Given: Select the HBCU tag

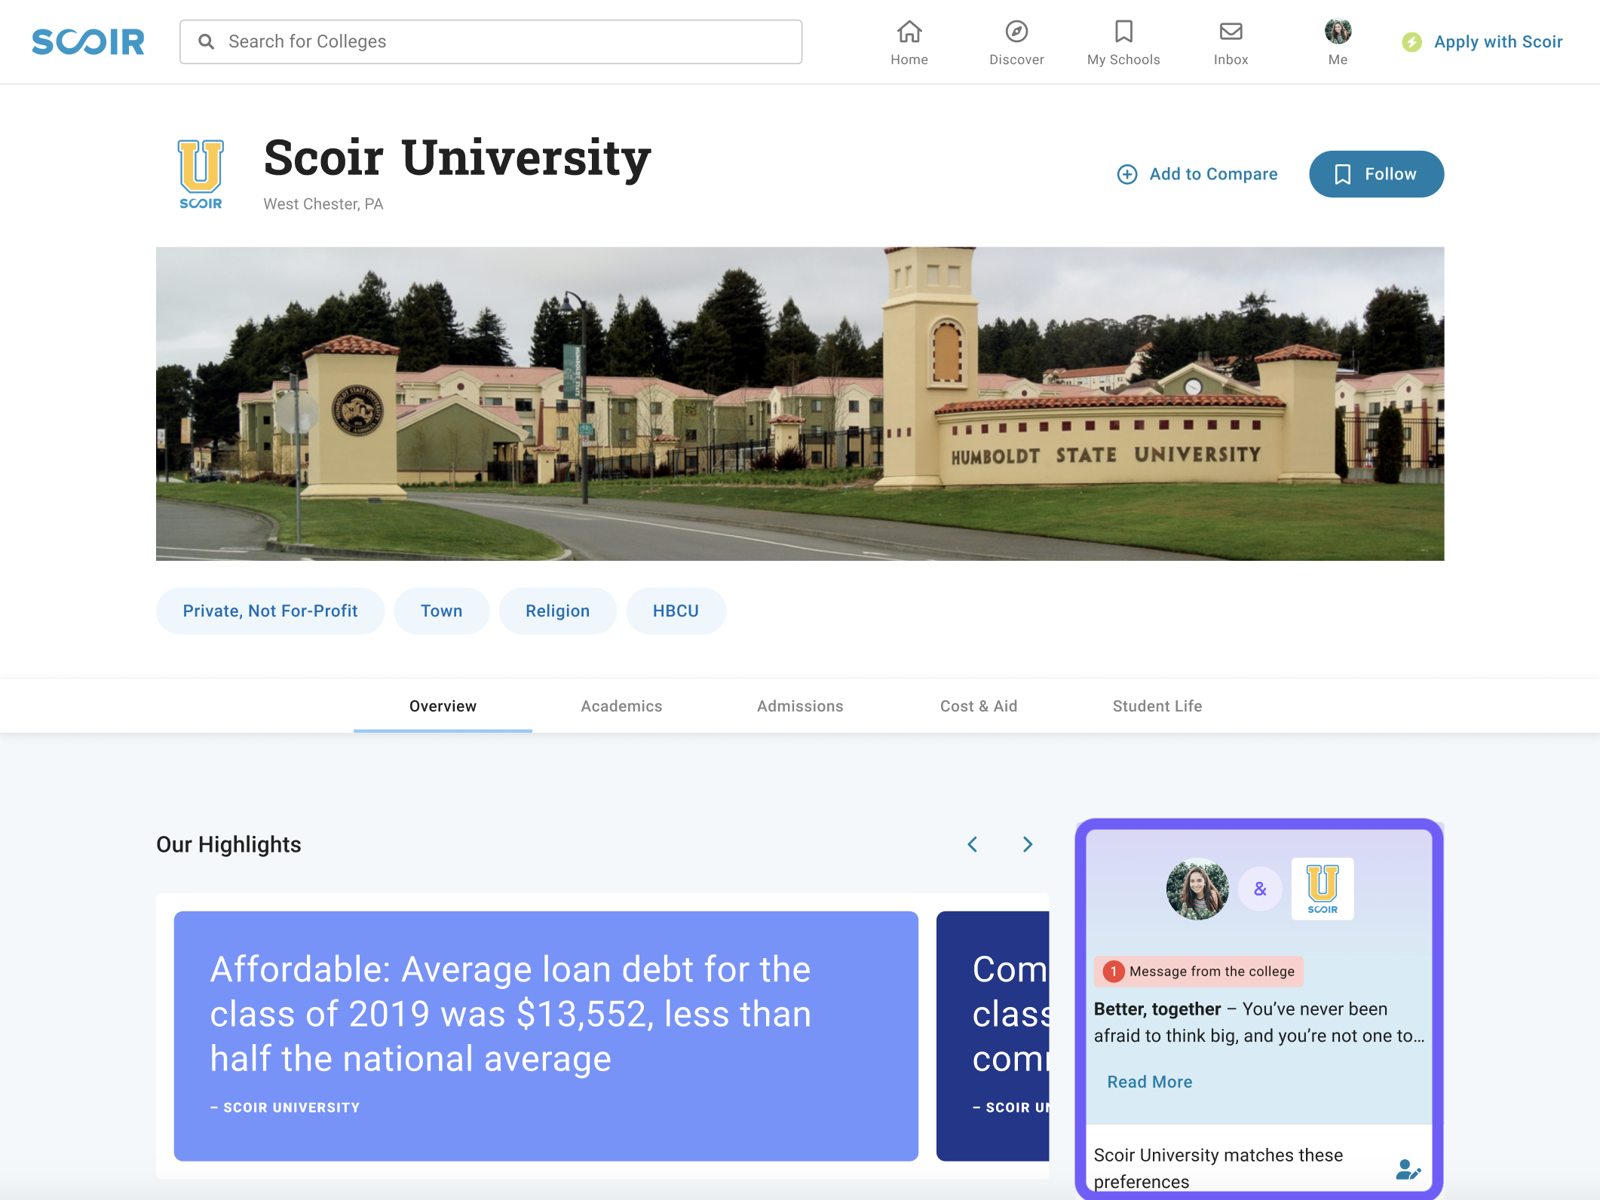Looking at the screenshot, I should pyautogui.click(x=676, y=611).
